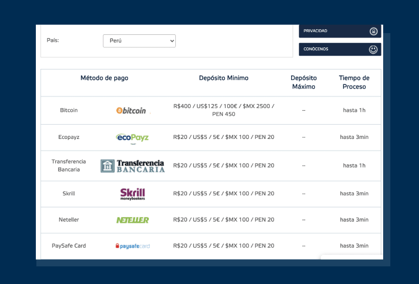Click the País label
This screenshot has width=419, height=284.
point(52,40)
